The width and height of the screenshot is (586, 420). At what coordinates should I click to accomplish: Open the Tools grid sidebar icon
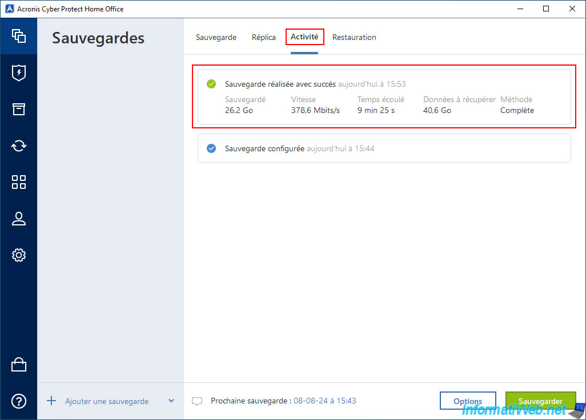(x=19, y=182)
